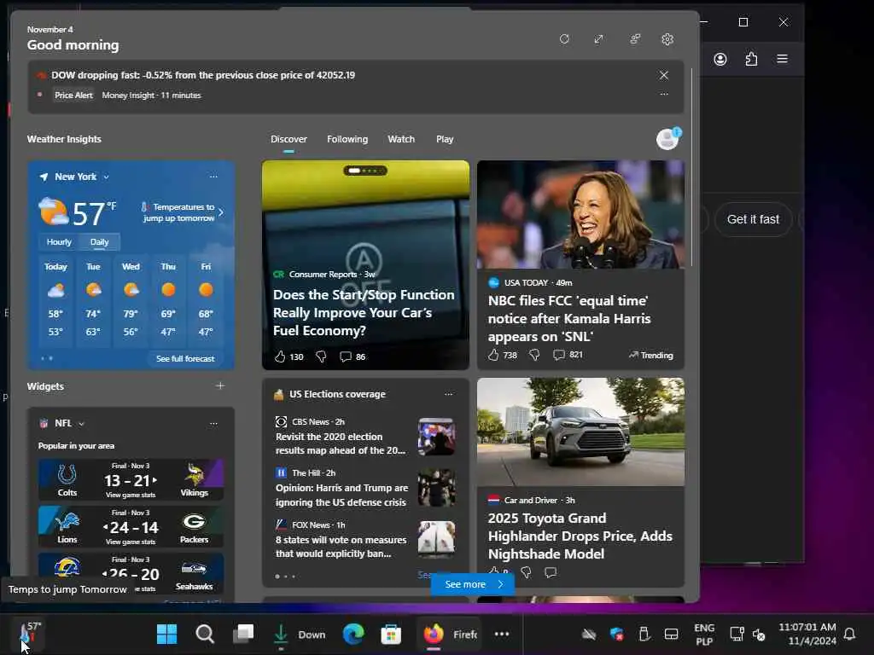The width and height of the screenshot is (874, 655).
Task: Open profile avatar in feed
Action: click(x=667, y=139)
